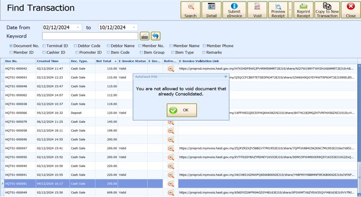
Task: Uncheck the Document No. checkbox
Action: [11, 46]
